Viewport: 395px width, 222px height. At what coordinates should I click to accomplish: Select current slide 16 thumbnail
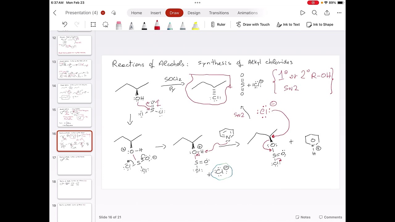(x=75, y=141)
